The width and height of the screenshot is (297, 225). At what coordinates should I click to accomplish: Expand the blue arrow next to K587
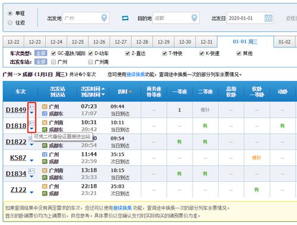[x=31, y=160]
